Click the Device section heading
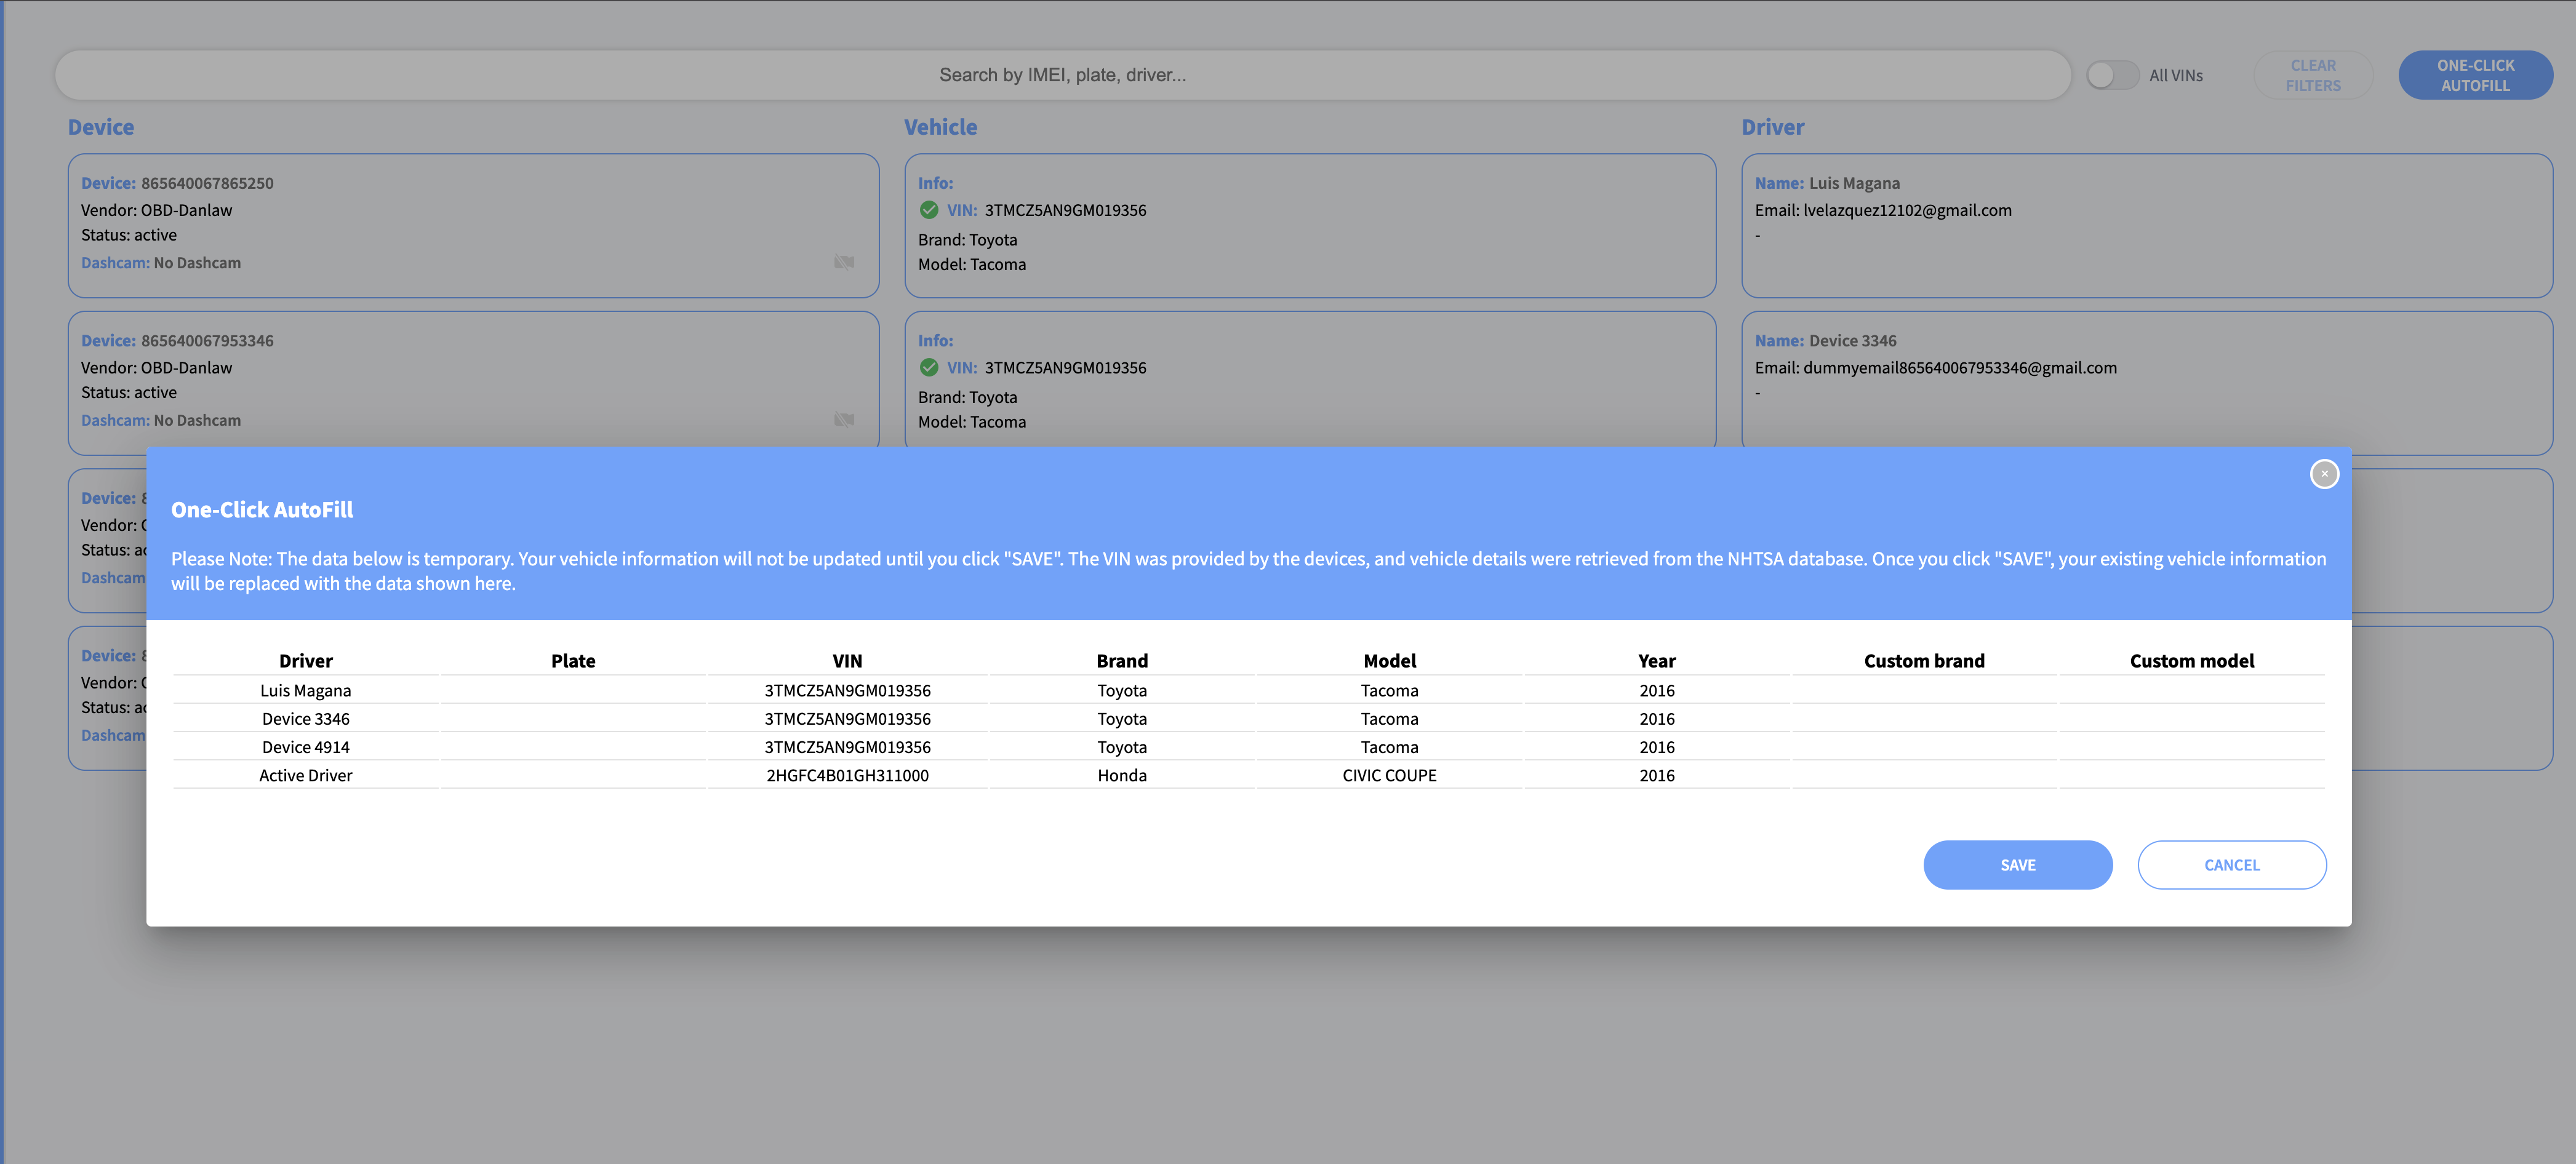Screen dimensions: 2576x1164 101,127
